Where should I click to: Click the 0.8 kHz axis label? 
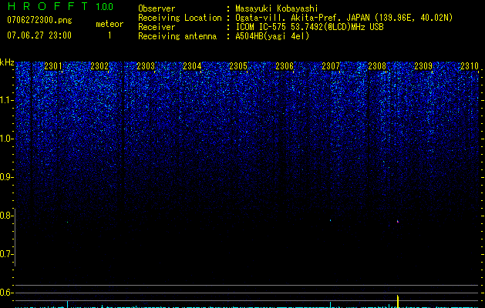pyautogui.click(x=6, y=216)
